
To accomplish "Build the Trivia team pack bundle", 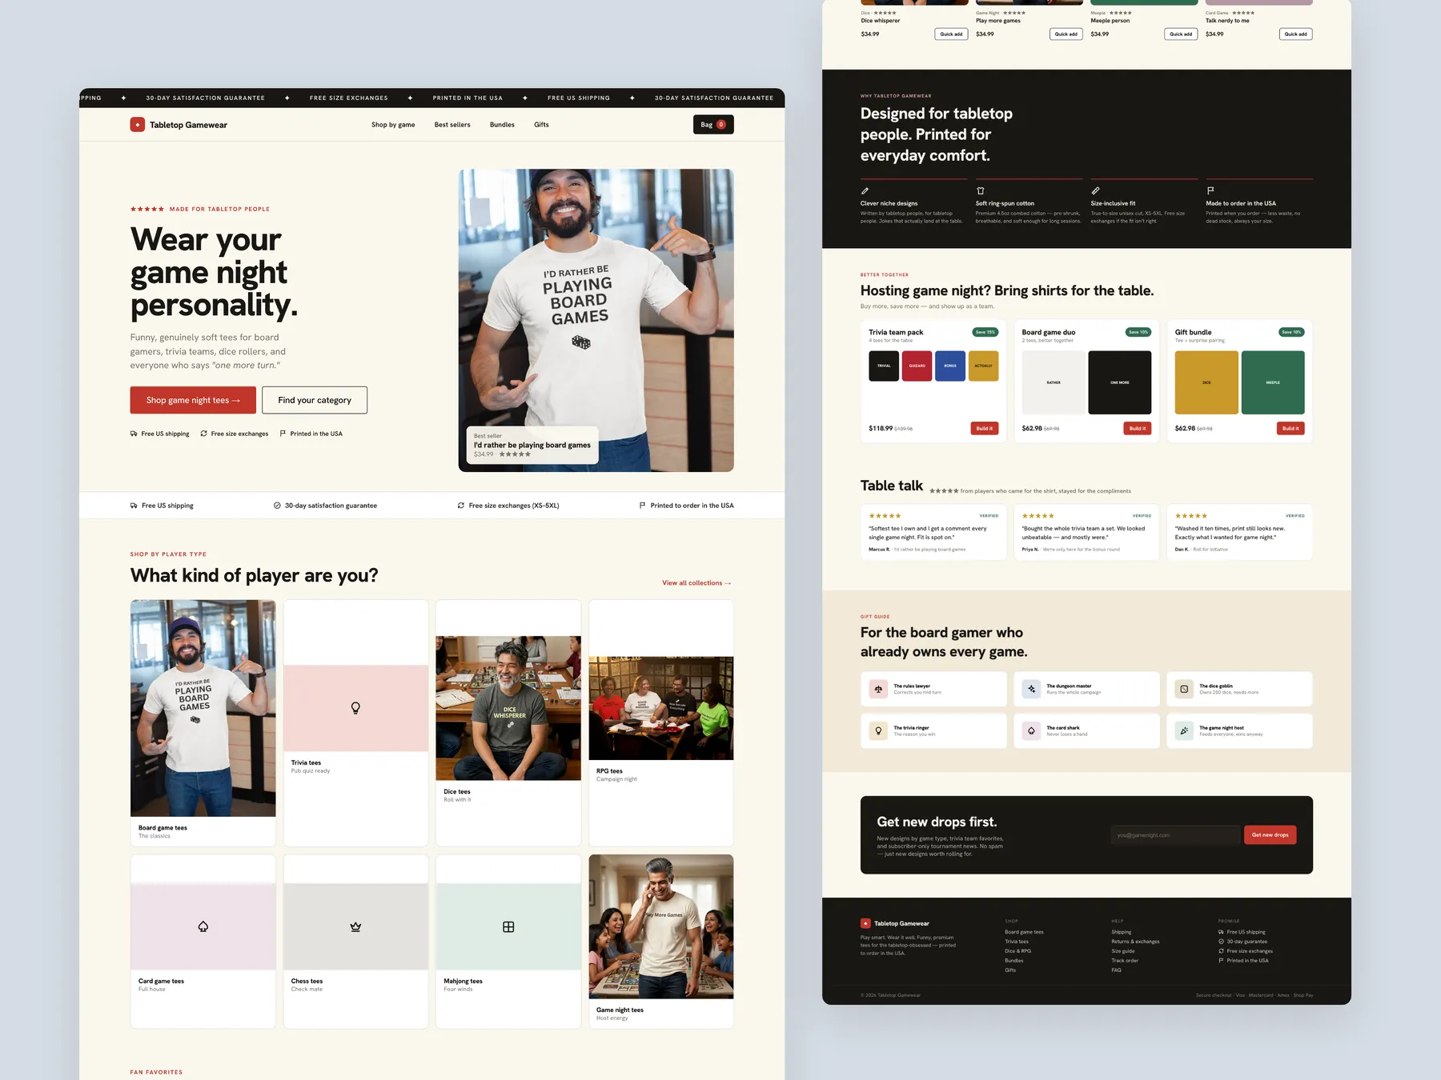I will click(x=985, y=429).
